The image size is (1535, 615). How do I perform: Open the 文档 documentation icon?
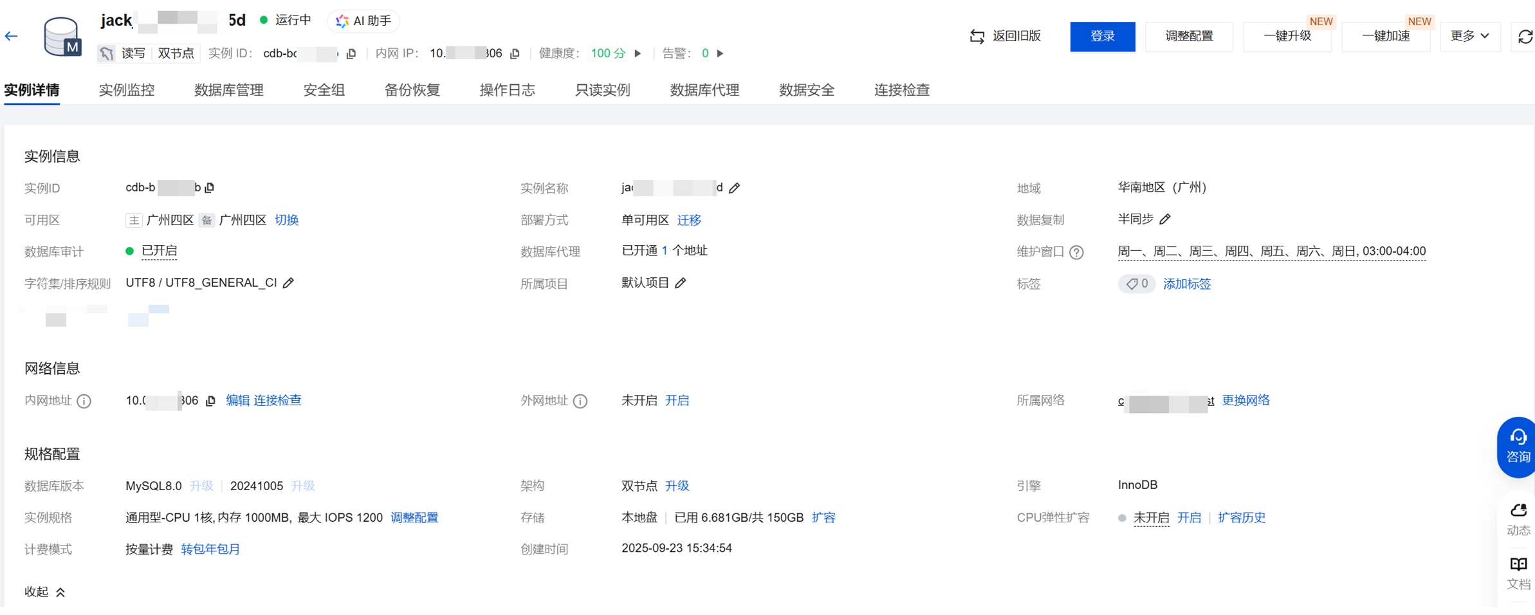coord(1518,572)
